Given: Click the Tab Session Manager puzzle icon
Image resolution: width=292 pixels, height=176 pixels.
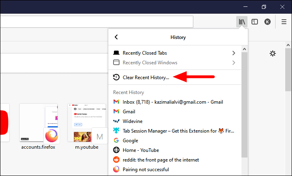Looking at the screenshot, I should [116, 131].
